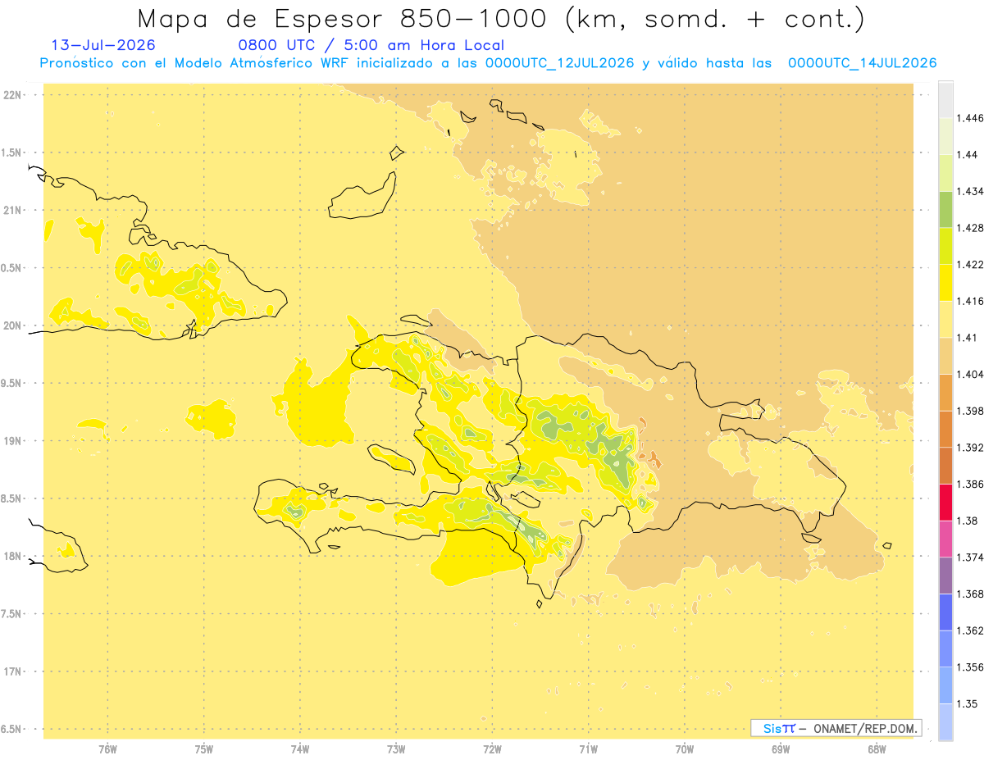Click the burnt orange swatch between 1.386 and 1.392
The image size is (984, 760).
[945, 466]
